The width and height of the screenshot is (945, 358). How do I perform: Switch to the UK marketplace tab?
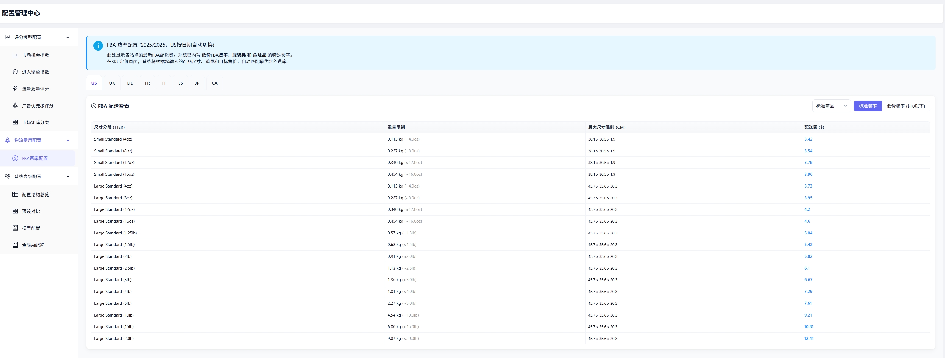[x=112, y=83]
